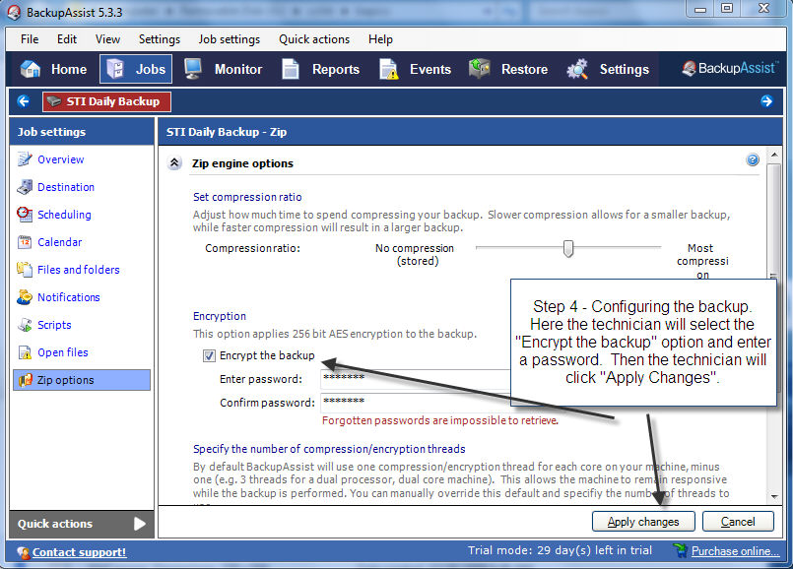The image size is (793, 569).
Task: Open the Quick actions menu
Action: click(313, 39)
